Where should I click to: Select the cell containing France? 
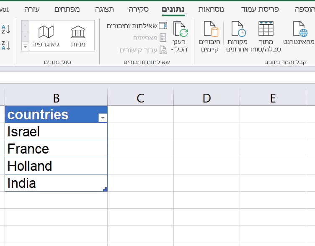click(x=56, y=149)
